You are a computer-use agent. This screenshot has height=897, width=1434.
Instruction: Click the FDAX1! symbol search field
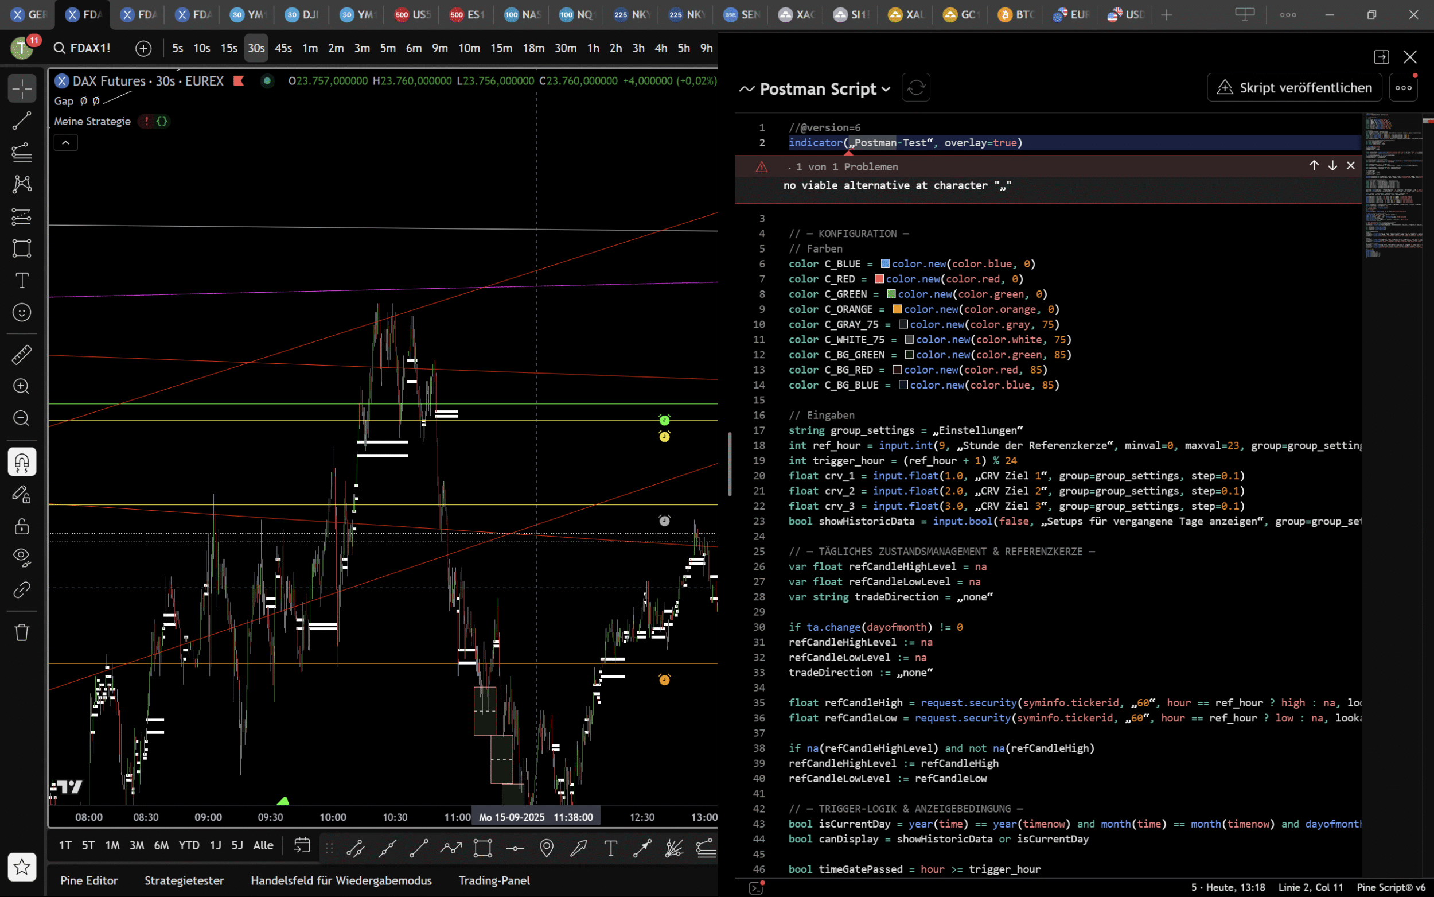90,48
